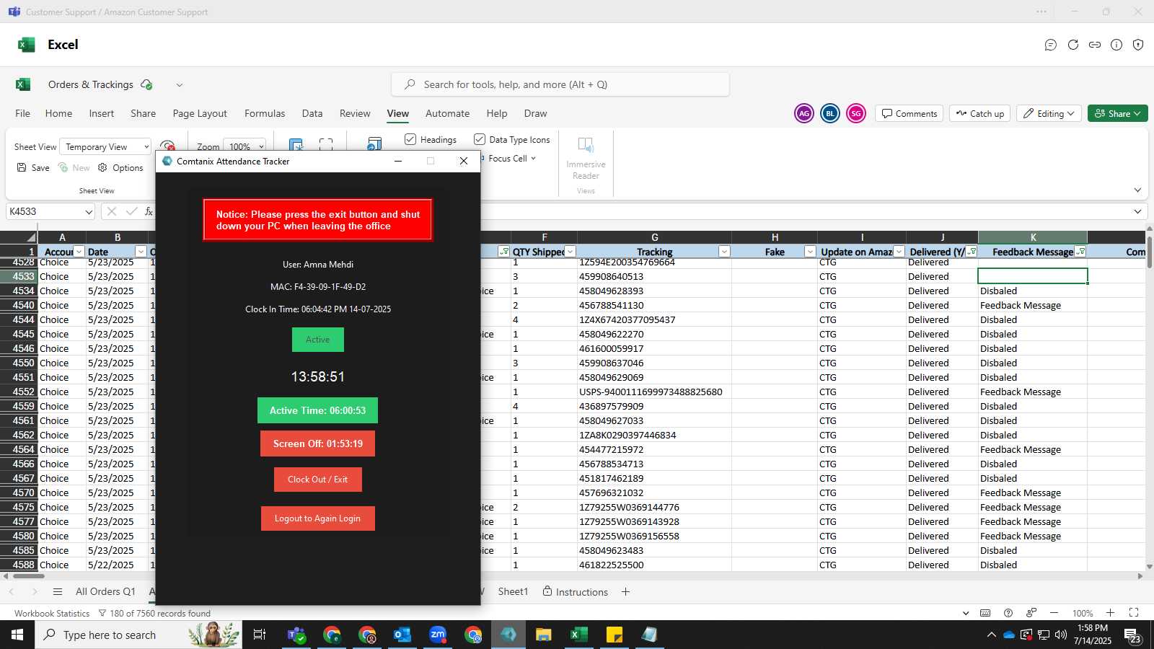Zoom out with the minus icon
The width and height of the screenshot is (1154, 649).
click(1054, 613)
